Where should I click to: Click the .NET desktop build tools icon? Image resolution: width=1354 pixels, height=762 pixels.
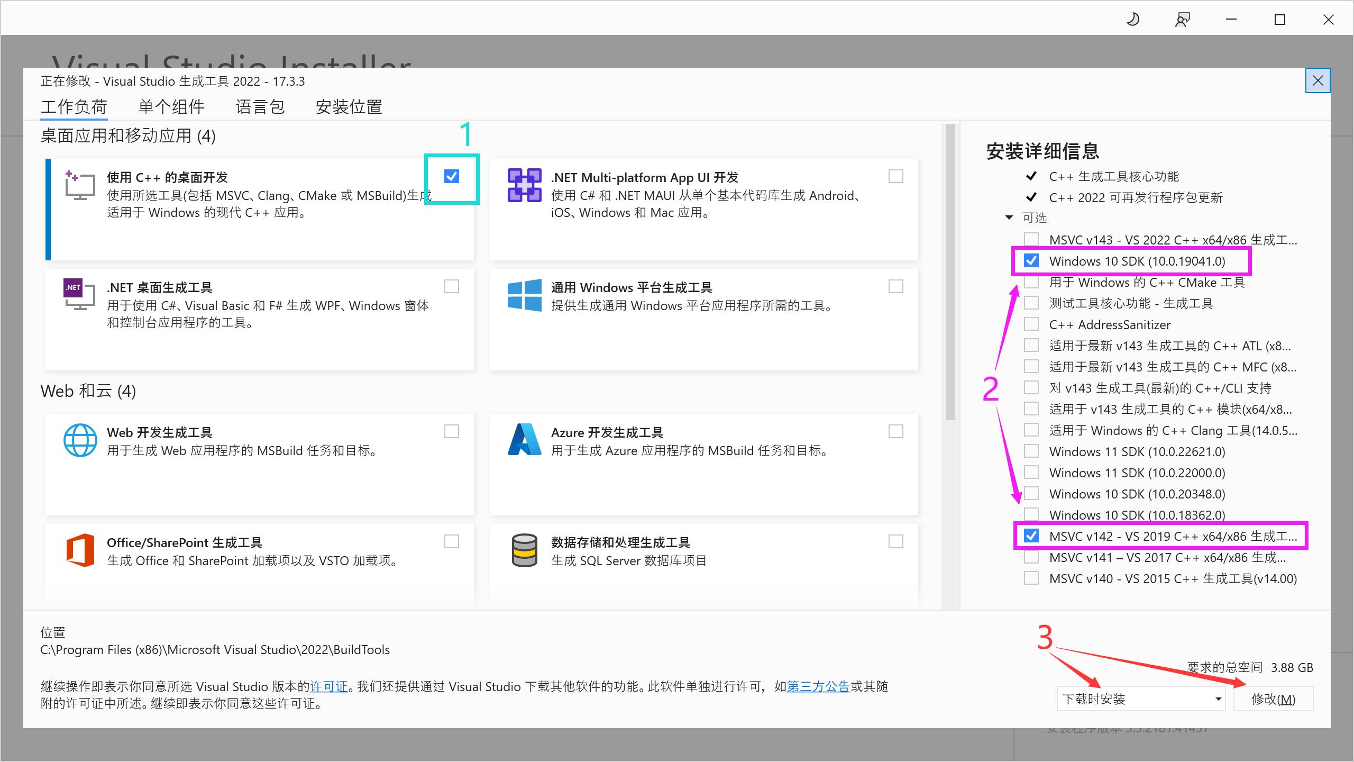click(80, 294)
